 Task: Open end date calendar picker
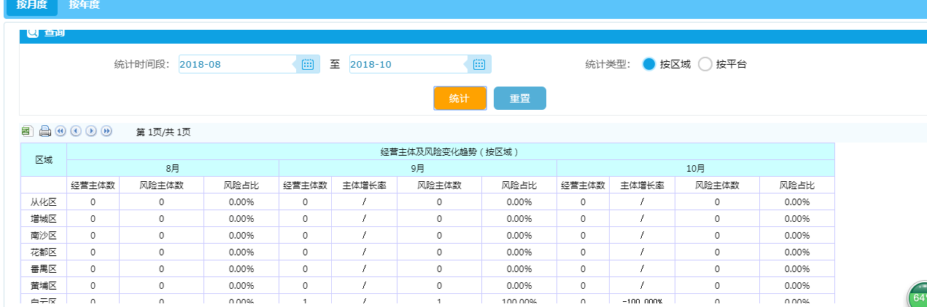click(479, 64)
